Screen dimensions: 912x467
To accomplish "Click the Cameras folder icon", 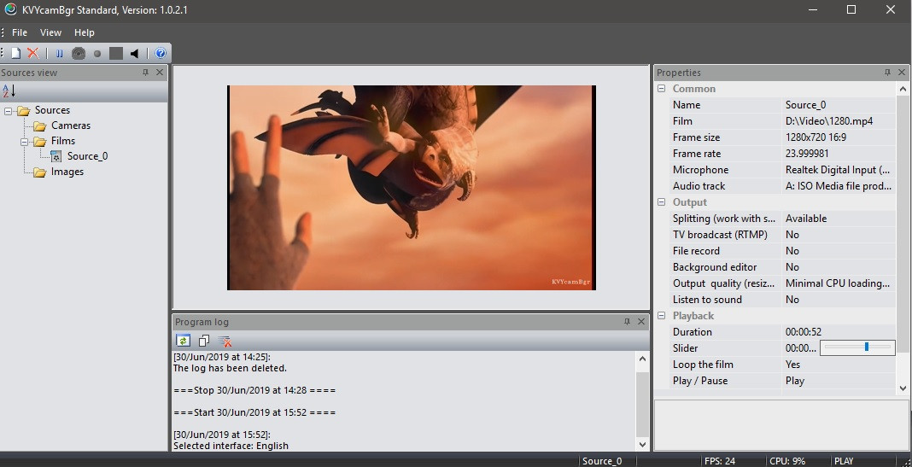I will tap(39, 126).
